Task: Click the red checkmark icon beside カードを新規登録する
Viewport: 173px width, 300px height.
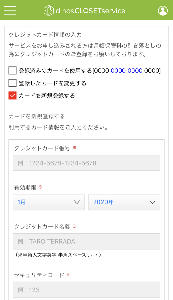Action: 12,95
